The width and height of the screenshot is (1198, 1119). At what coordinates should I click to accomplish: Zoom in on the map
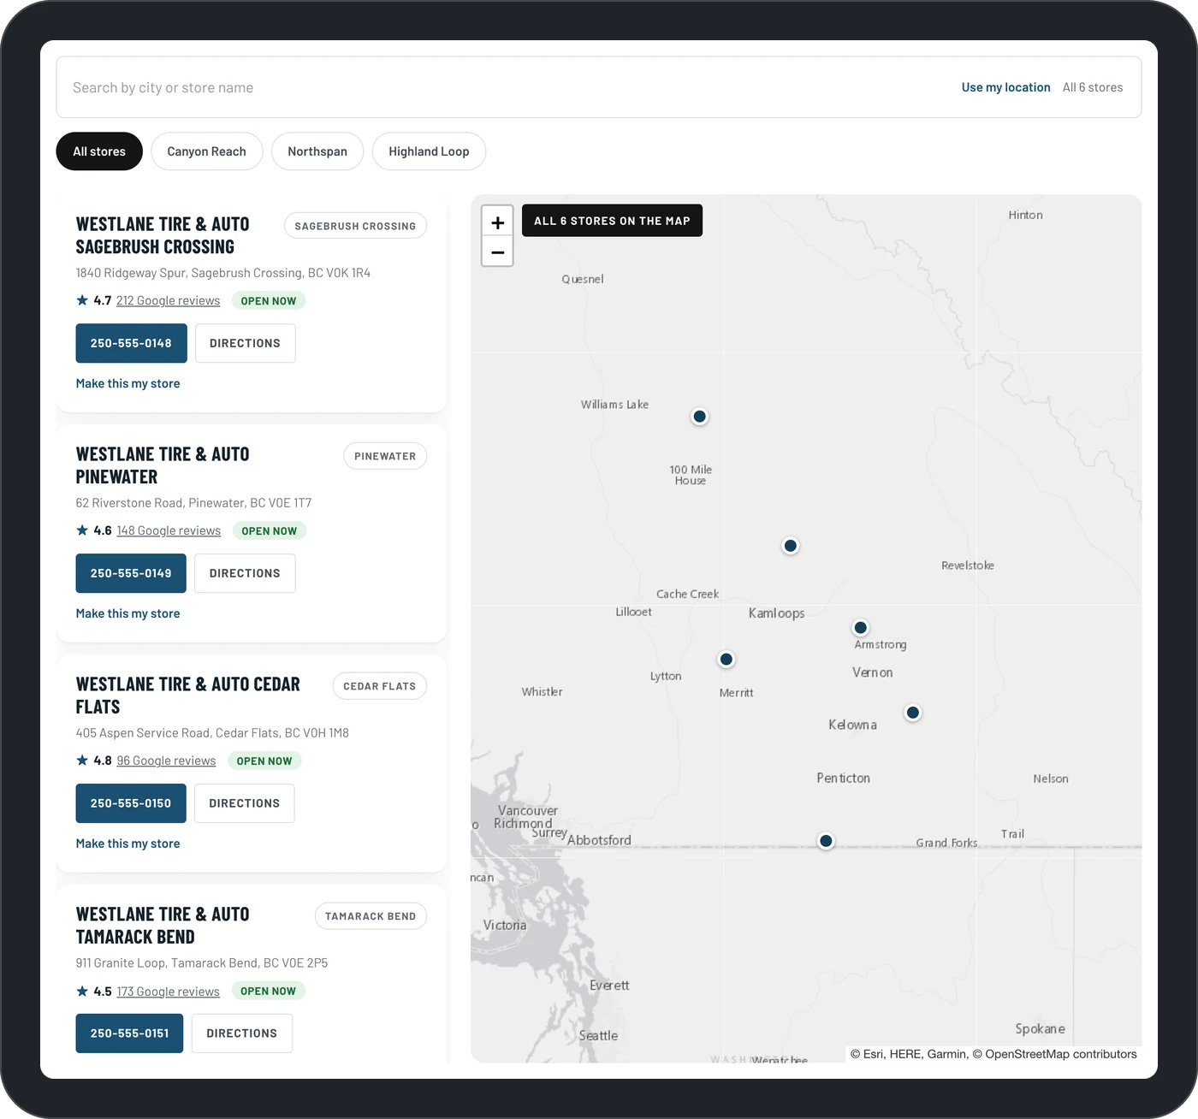coord(497,222)
